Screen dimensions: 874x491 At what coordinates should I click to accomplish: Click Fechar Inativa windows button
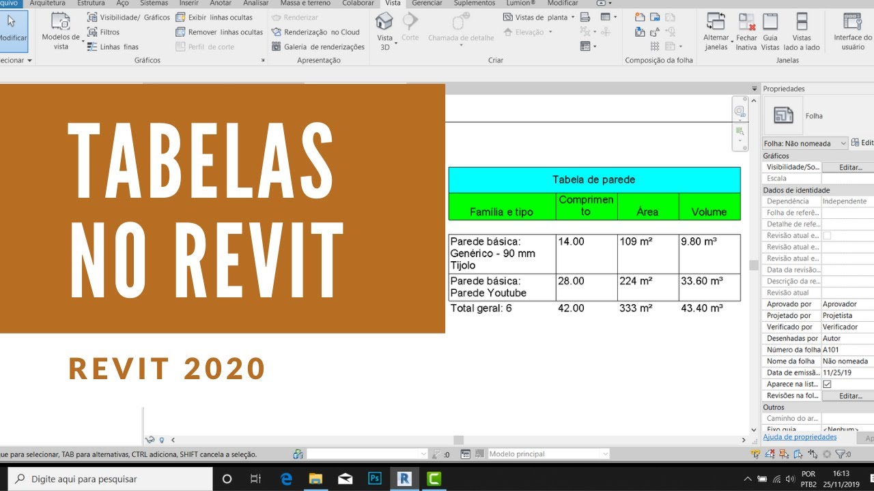point(746,31)
